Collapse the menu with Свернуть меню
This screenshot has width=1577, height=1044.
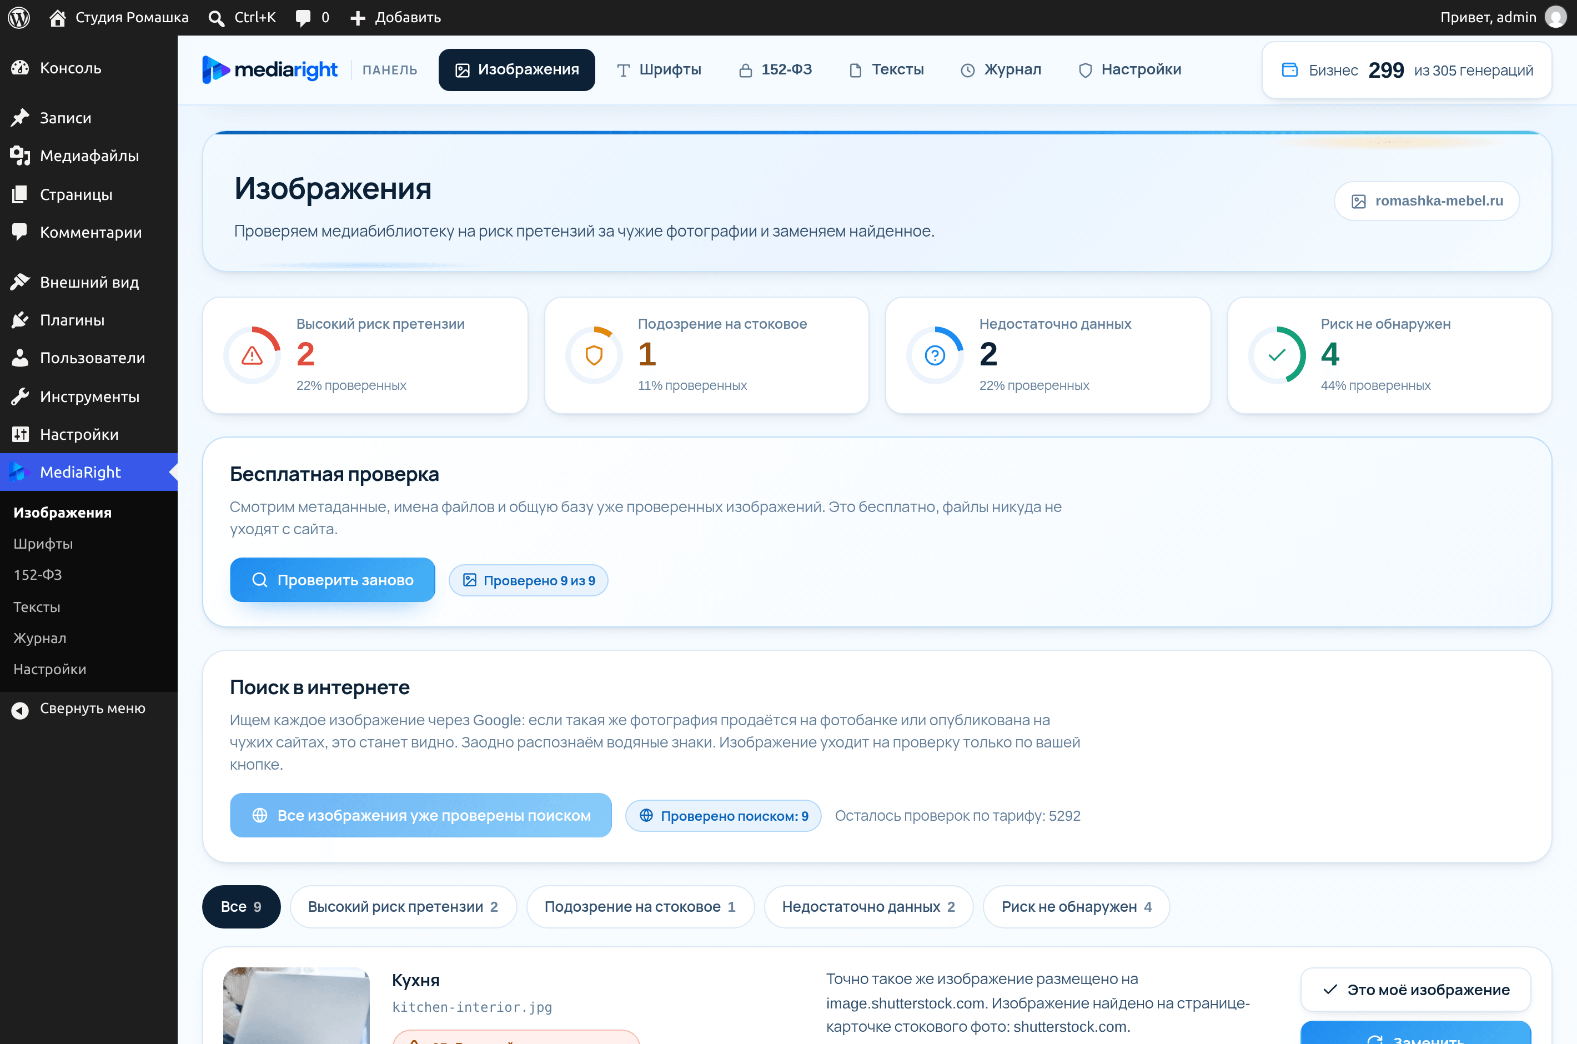click(x=88, y=709)
